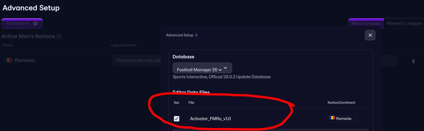Screen dimensions: 424x131
Task: Sort by the Nation/Continent column header
Action: (341, 103)
